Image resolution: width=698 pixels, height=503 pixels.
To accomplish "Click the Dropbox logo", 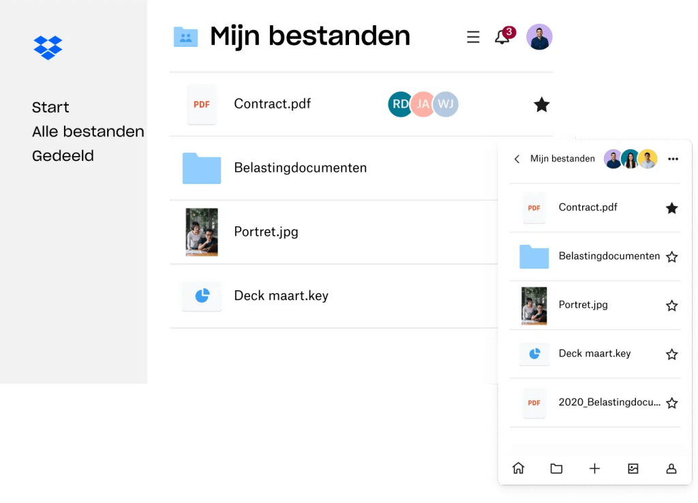I will [x=48, y=48].
